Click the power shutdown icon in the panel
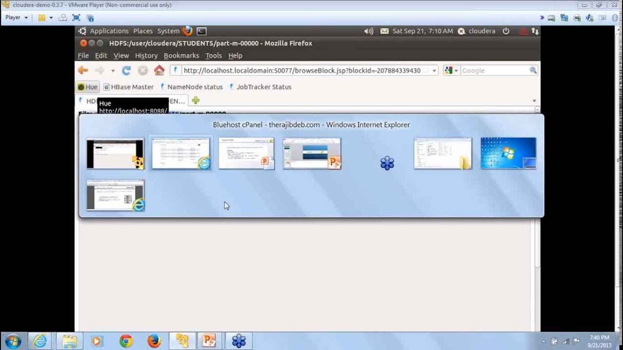 coord(506,31)
